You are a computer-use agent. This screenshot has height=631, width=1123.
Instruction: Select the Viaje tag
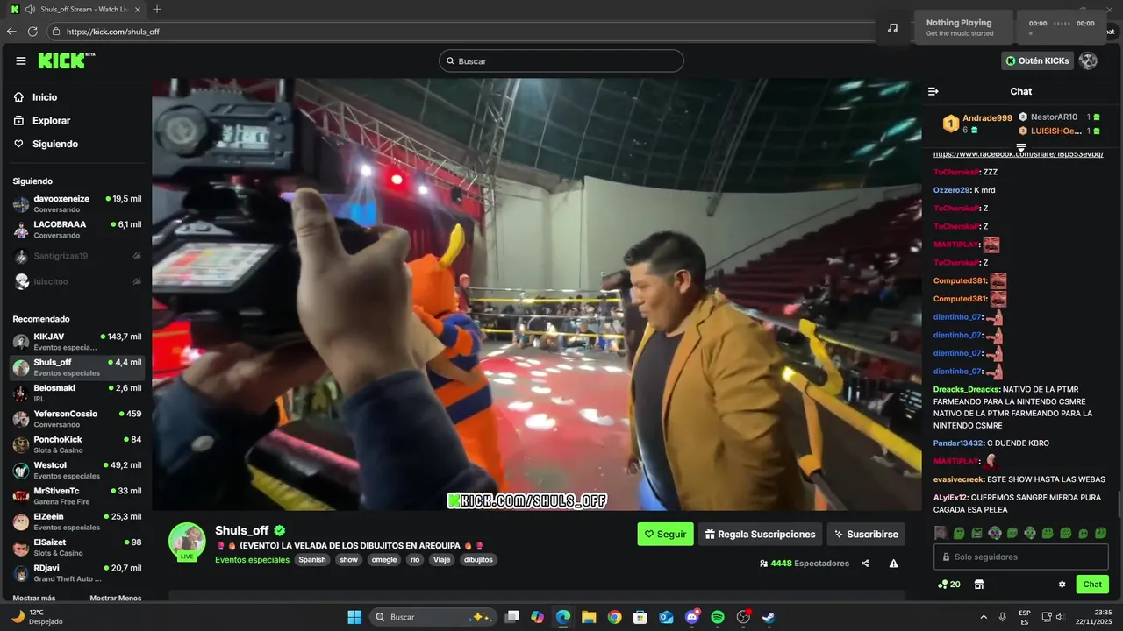(x=441, y=560)
